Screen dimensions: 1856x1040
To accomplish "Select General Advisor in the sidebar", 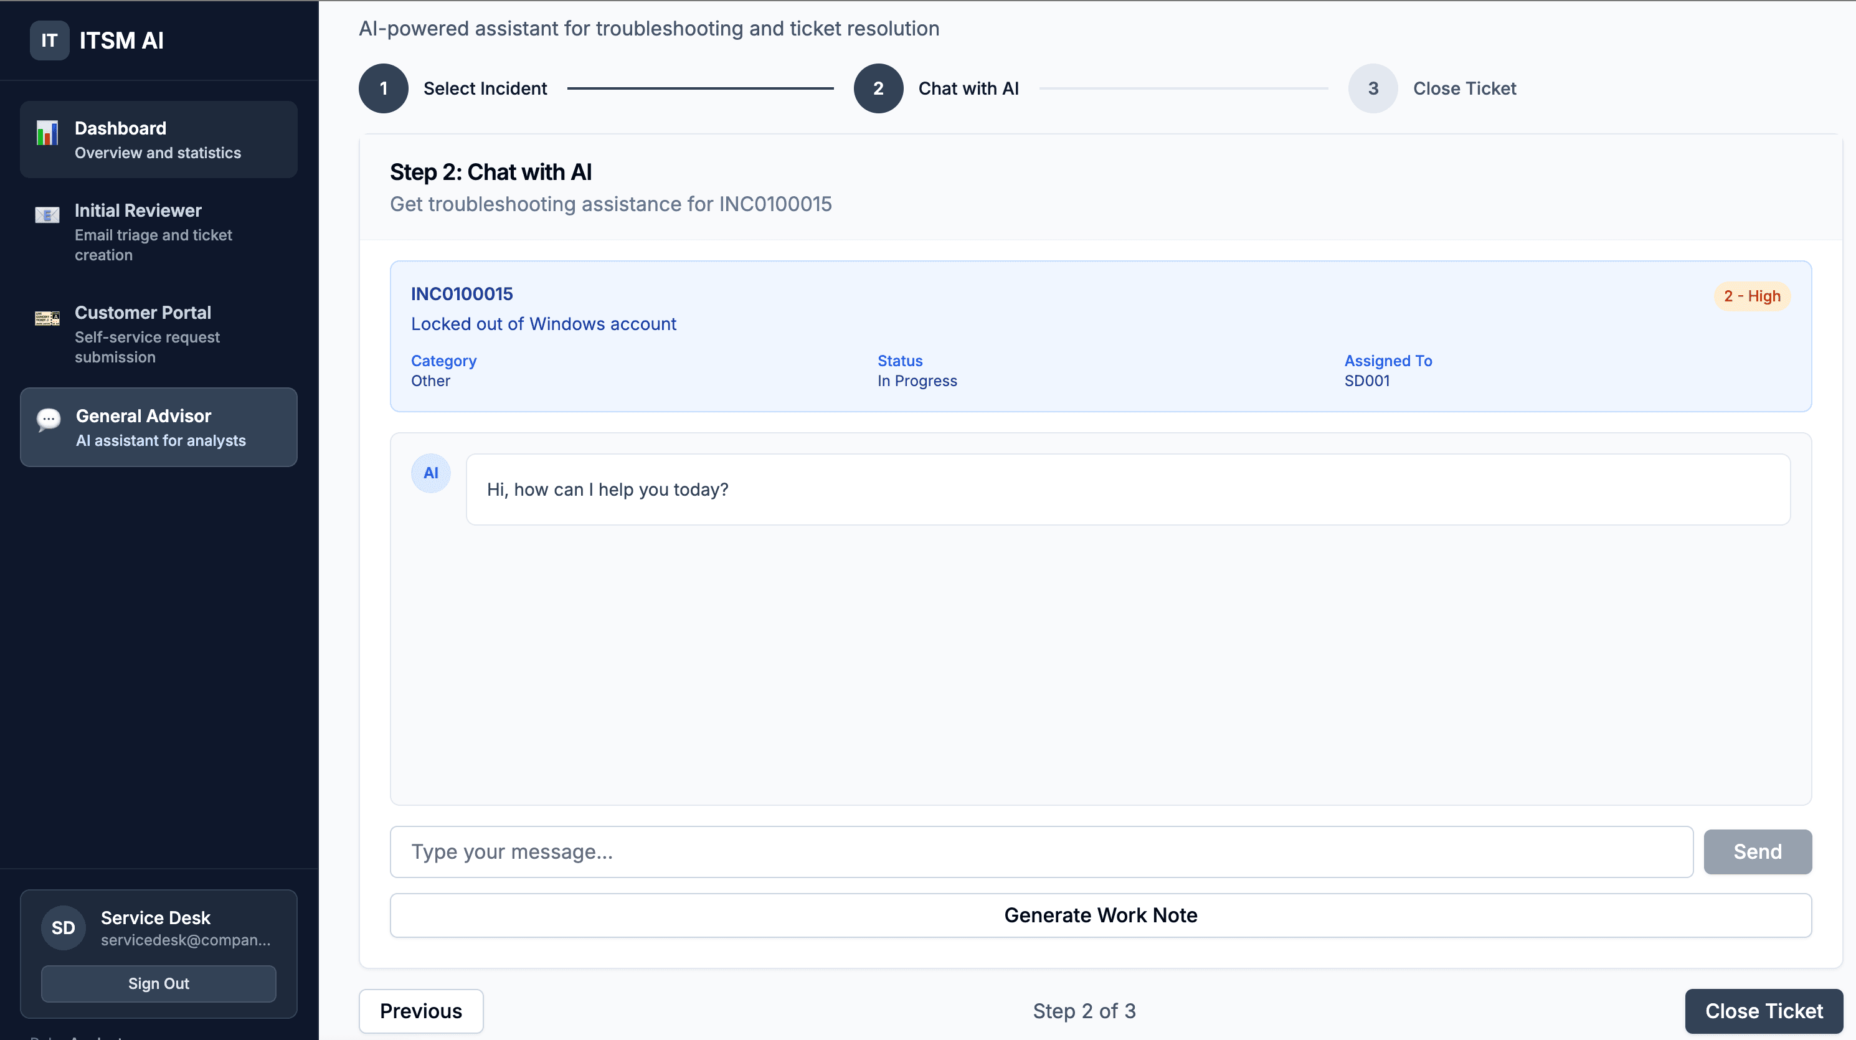I will click(x=159, y=427).
